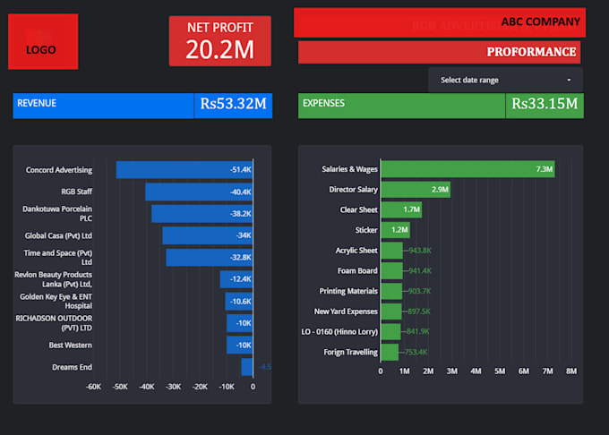Select the Revlon Beauty Products -12.4K bar
The image size is (609, 435).
coord(236,279)
